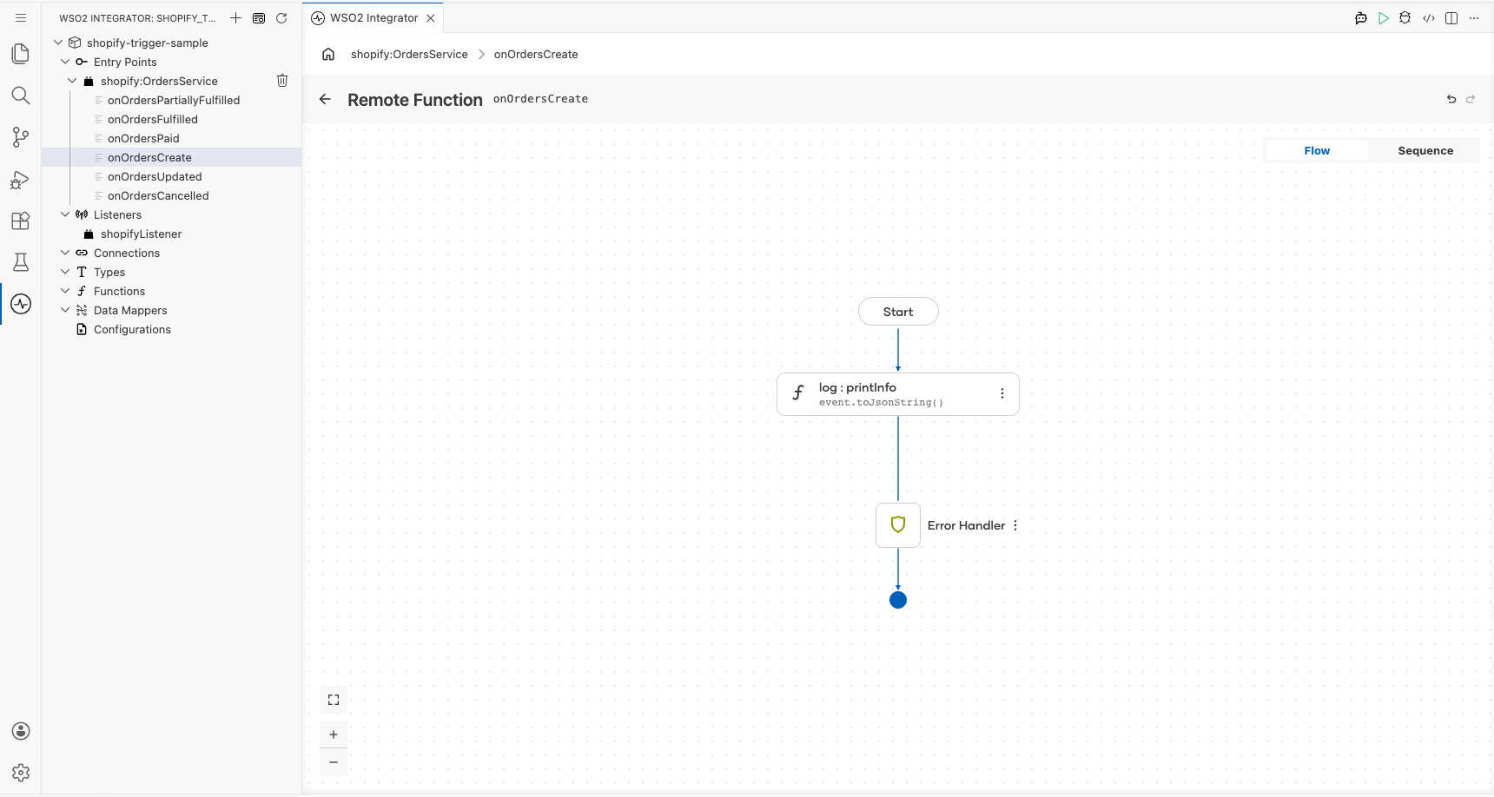Collapse shopify:OrdersService tree node
The height and width of the screenshot is (797, 1494).
pyautogui.click(x=72, y=81)
